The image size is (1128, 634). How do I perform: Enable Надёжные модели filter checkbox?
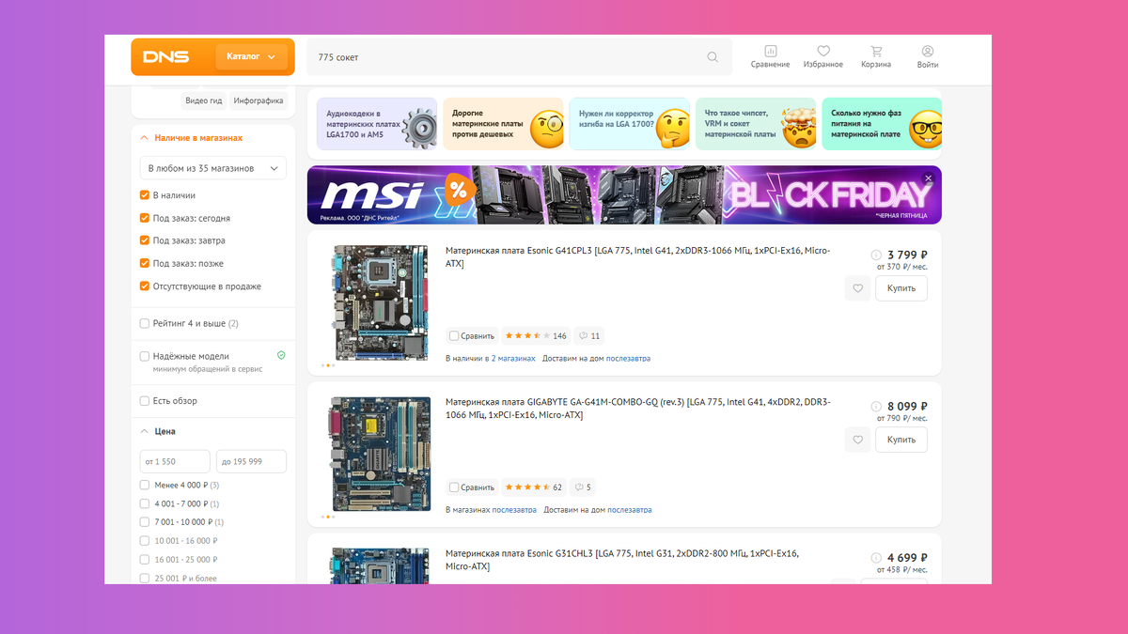pyautogui.click(x=145, y=356)
